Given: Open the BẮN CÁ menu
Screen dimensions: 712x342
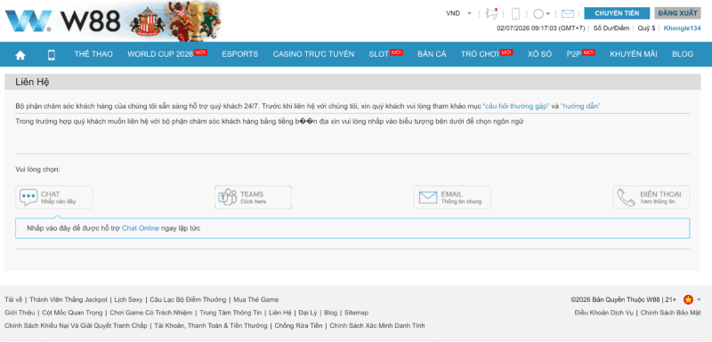Looking at the screenshot, I should [x=432, y=54].
